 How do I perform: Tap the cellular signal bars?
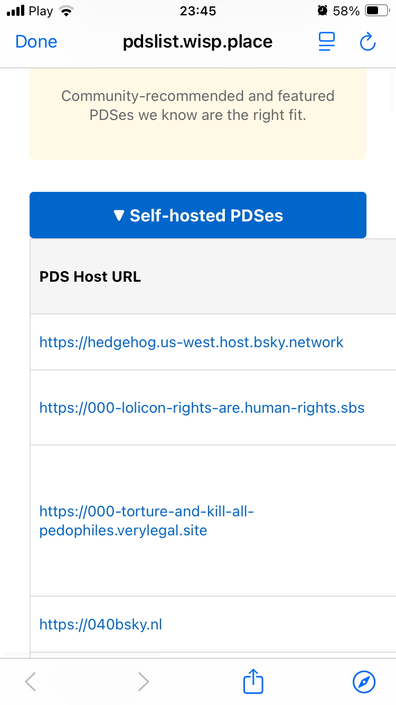point(16,11)
